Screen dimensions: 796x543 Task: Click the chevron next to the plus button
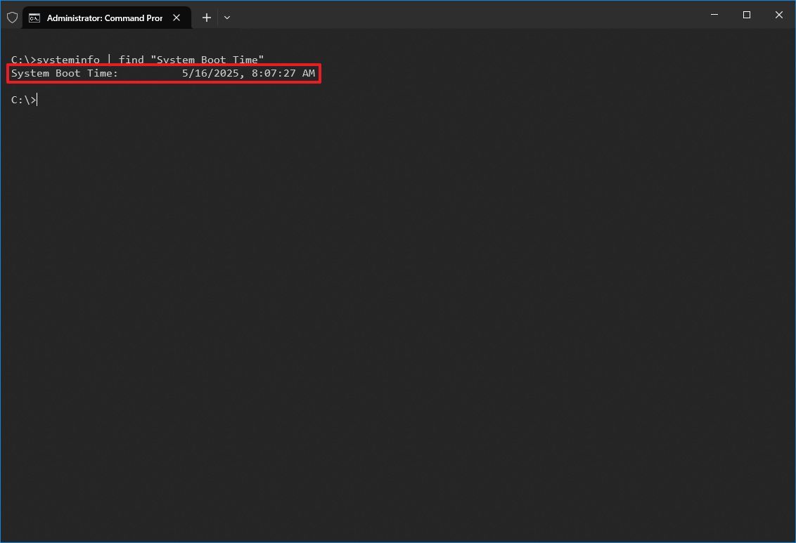click(226, 17)
